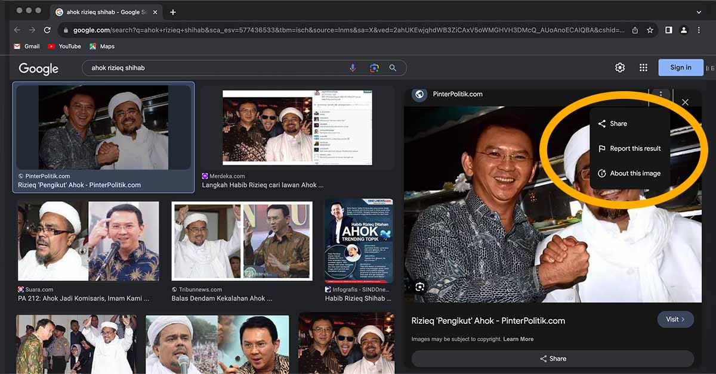716x374 pixels.
Task: Expand Chrome's tab search chevron
Action: pos(699,12)
